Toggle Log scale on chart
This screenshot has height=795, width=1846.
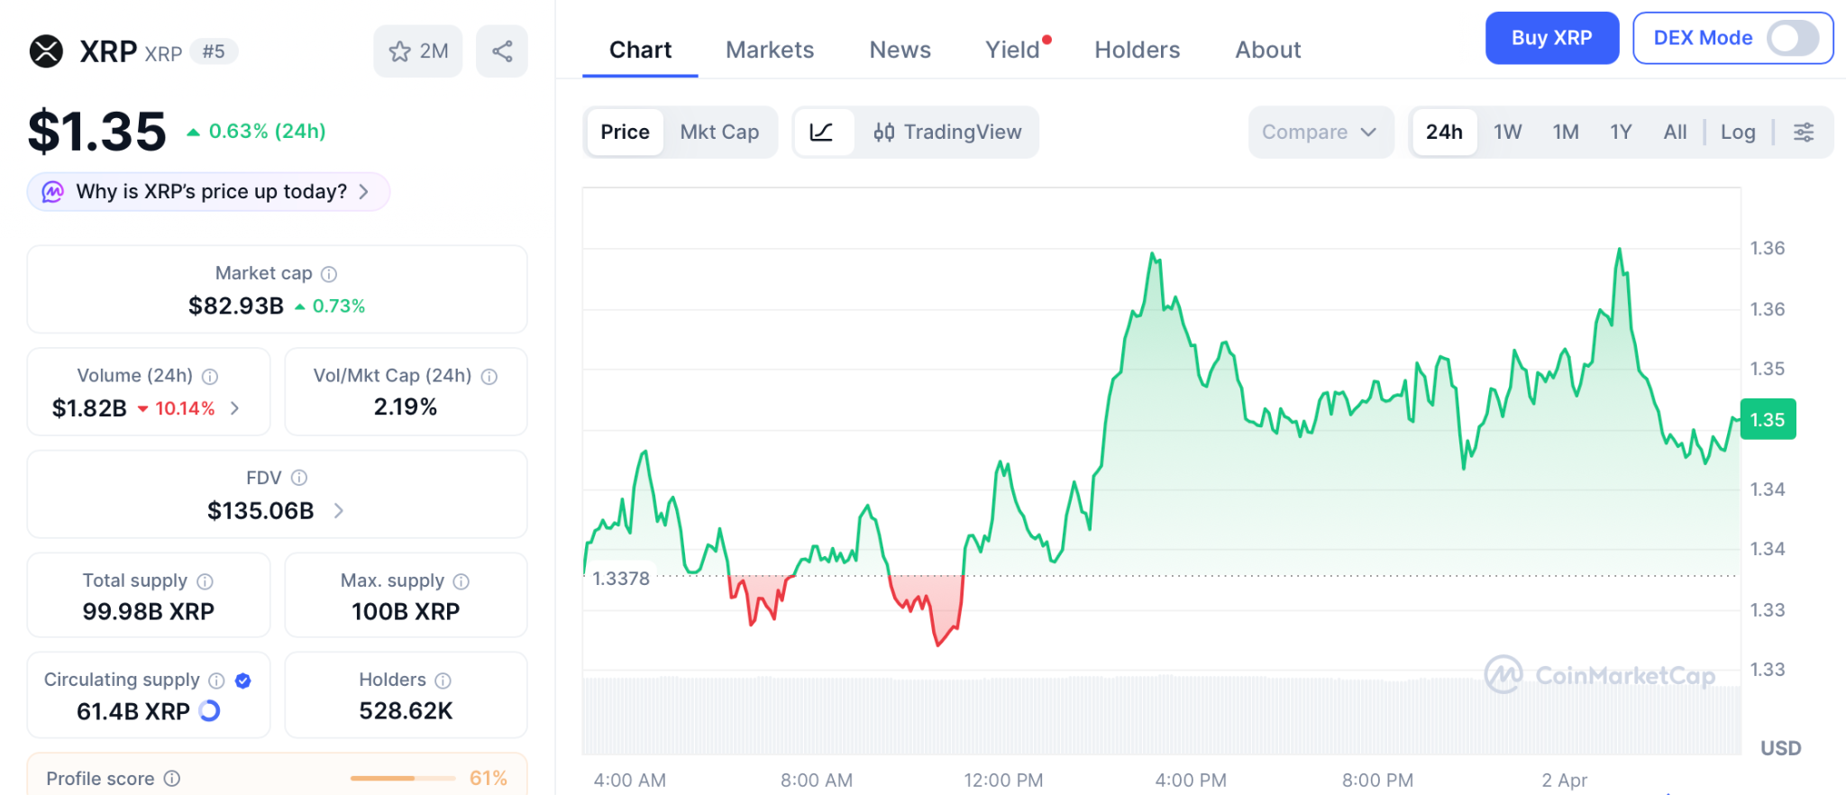point(1737,132)
